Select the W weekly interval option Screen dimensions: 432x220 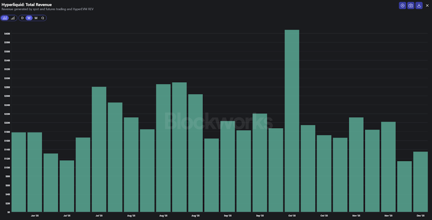(x=29, y=18)
